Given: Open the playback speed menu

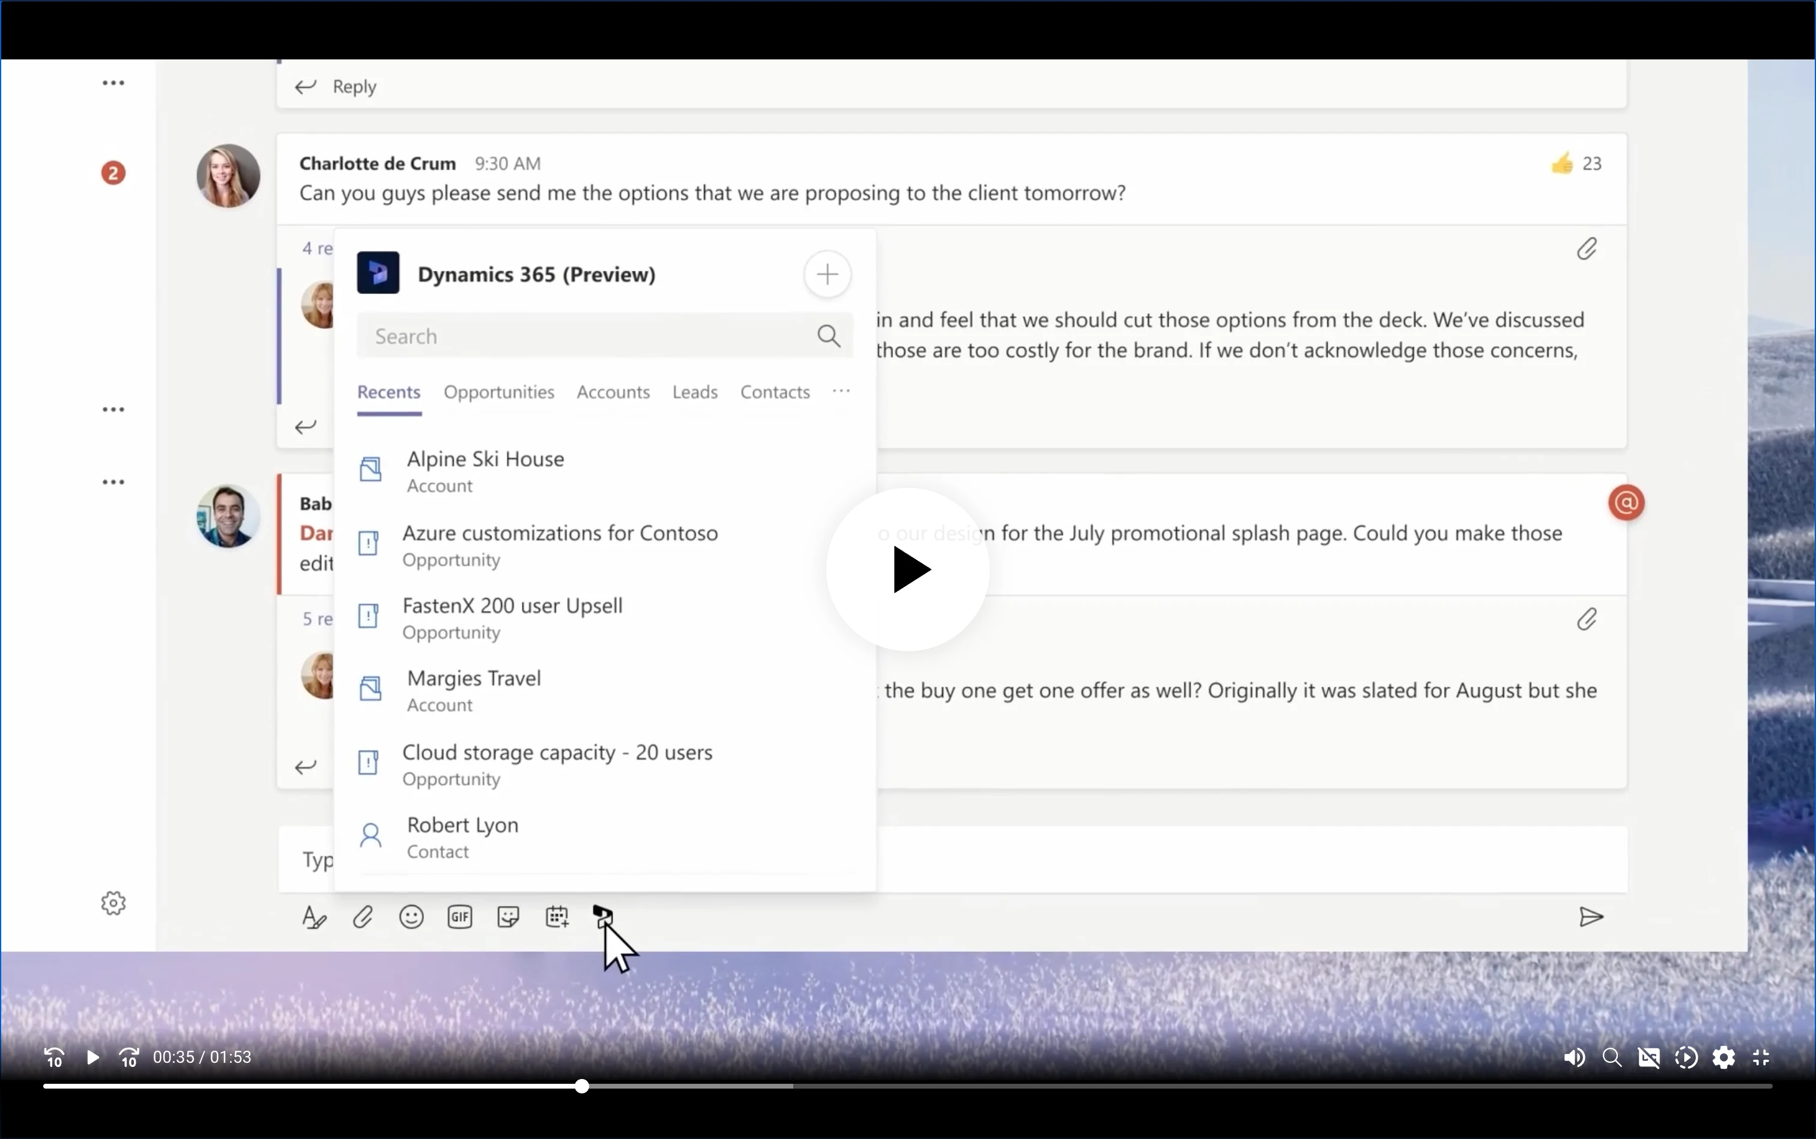Looking at the screenshot, I should coord(1686,1057).
